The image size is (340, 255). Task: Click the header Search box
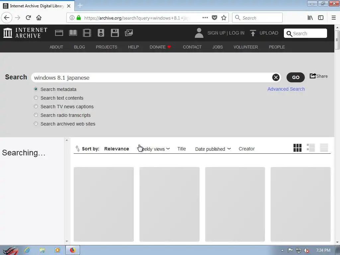pos(305,34)
